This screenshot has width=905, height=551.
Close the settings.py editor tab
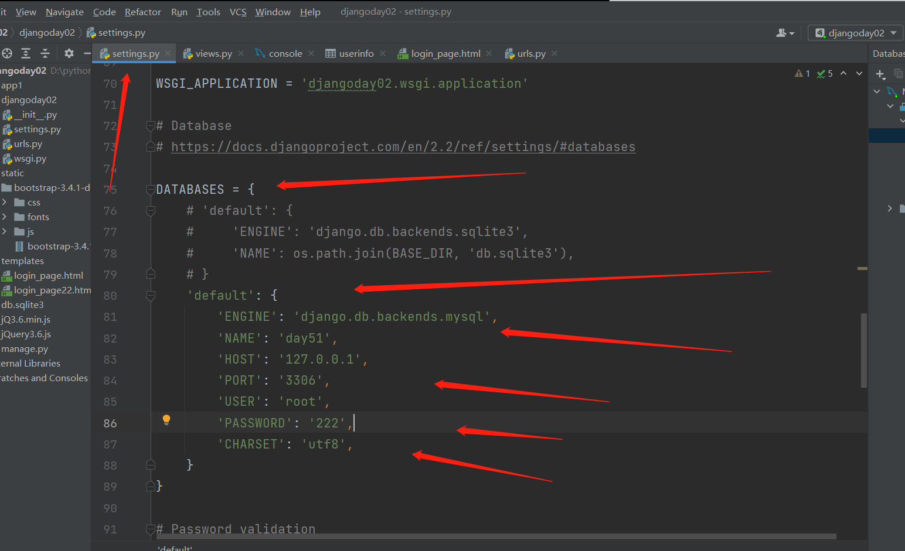click(168, 53)
